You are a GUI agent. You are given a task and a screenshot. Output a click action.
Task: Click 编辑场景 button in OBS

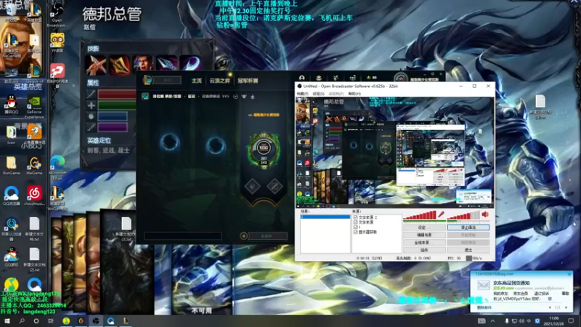[424, 235]
